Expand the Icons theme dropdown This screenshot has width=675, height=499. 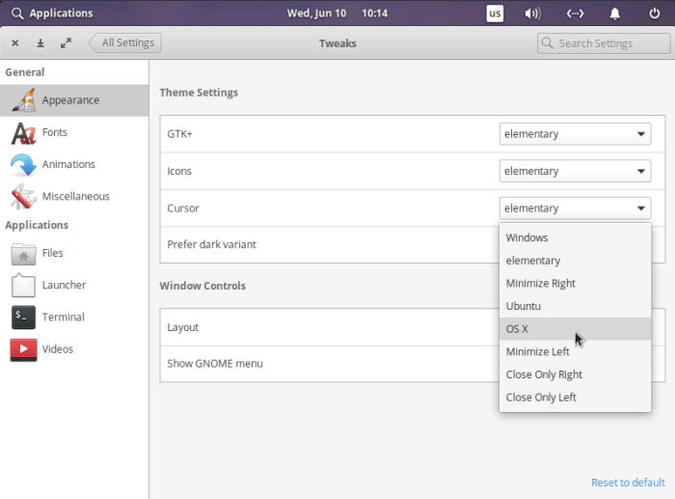(575, 171)
